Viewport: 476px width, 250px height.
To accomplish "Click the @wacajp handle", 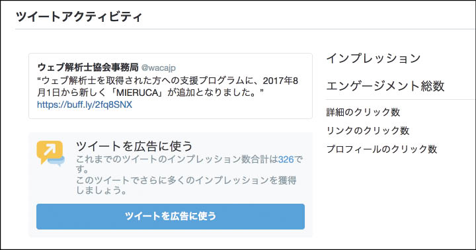I will (x=158, y=67).
